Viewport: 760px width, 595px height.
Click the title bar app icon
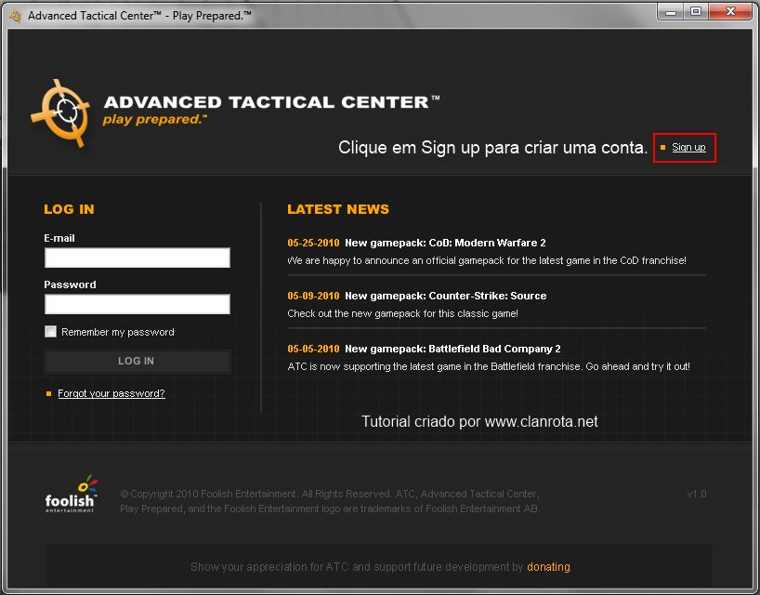(16, 16)
